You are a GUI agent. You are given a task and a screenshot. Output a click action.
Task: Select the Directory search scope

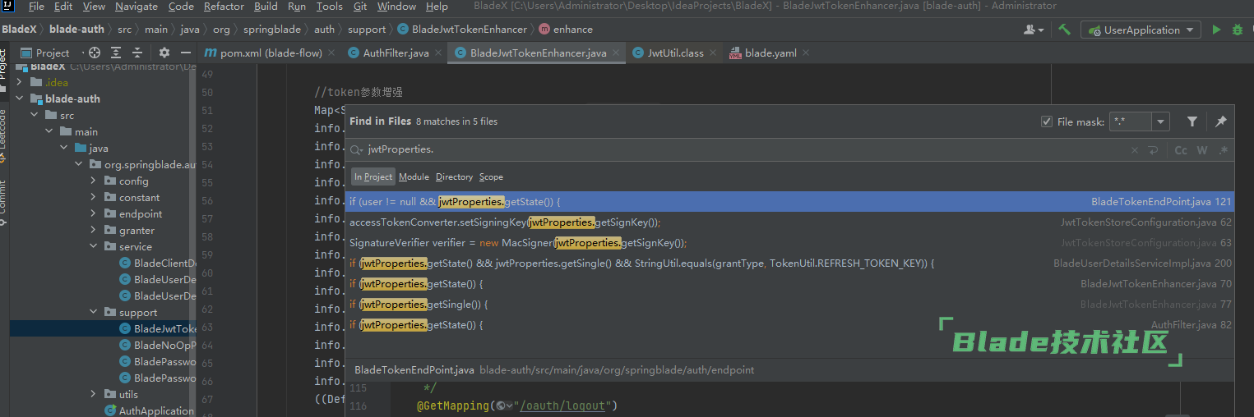(454, 176)
